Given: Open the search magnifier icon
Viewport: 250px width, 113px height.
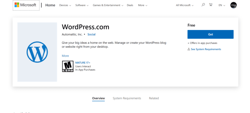Looking at the screenshot, I should click(x=203, y=5).
